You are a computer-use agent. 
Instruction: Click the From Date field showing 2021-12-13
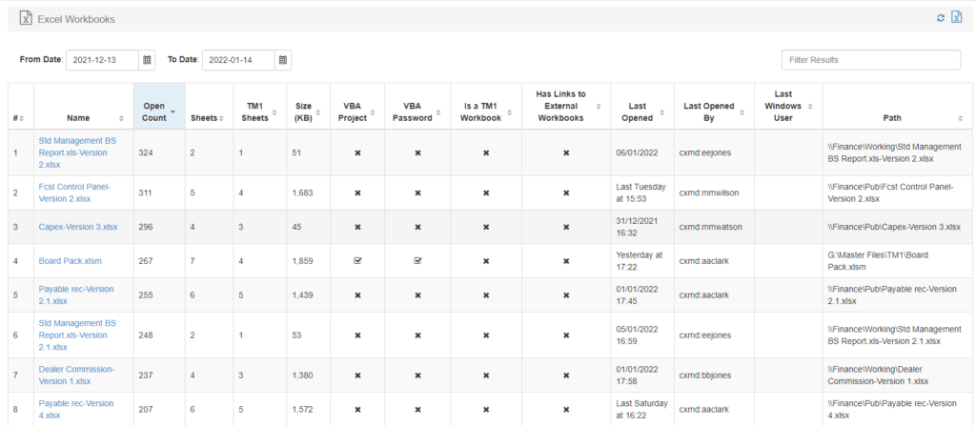(x=102, y=60)
